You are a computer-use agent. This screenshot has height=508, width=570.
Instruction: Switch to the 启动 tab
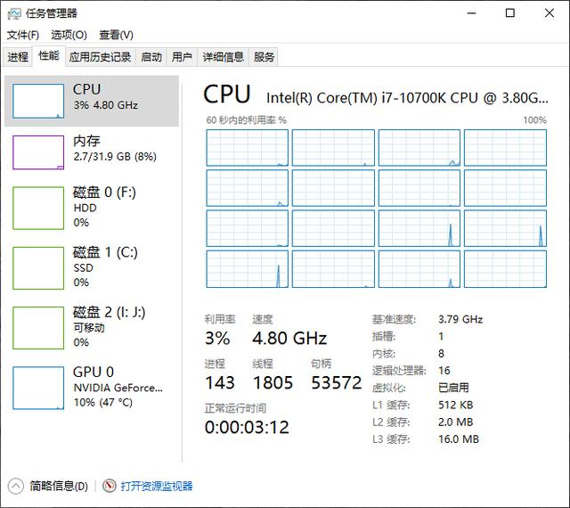[x=151, y=57]
